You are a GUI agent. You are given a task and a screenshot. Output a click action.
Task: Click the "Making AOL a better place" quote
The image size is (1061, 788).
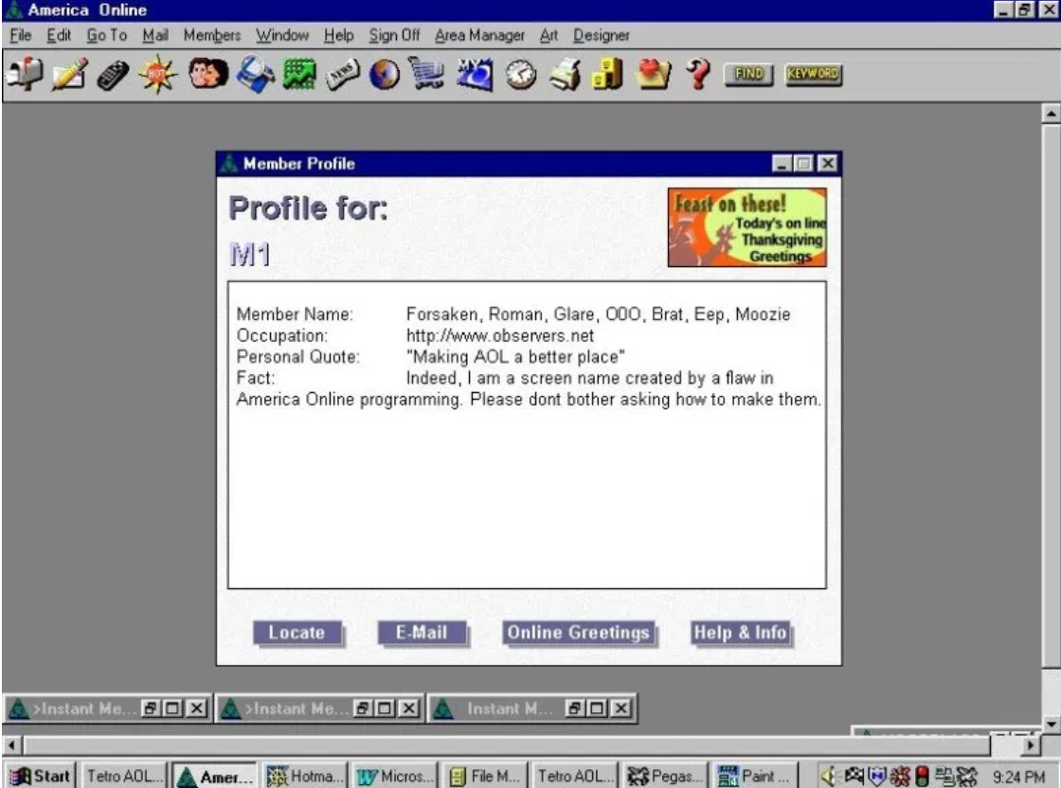pos(515,357)
